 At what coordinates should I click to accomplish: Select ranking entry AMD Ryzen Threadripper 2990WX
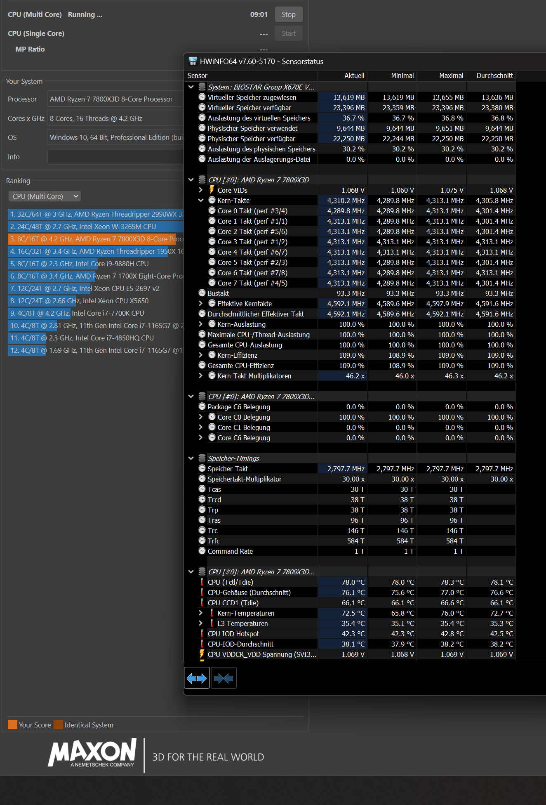click(x=96, y=214)
